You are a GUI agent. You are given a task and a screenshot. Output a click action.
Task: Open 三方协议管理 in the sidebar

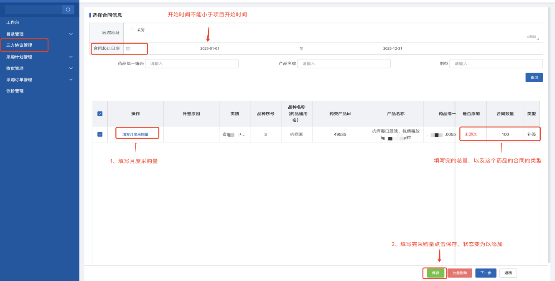click(x=19, y=45)
